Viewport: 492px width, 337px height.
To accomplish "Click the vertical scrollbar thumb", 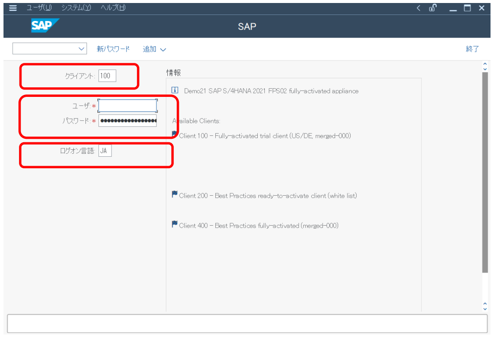I will (x=485, y=172).
